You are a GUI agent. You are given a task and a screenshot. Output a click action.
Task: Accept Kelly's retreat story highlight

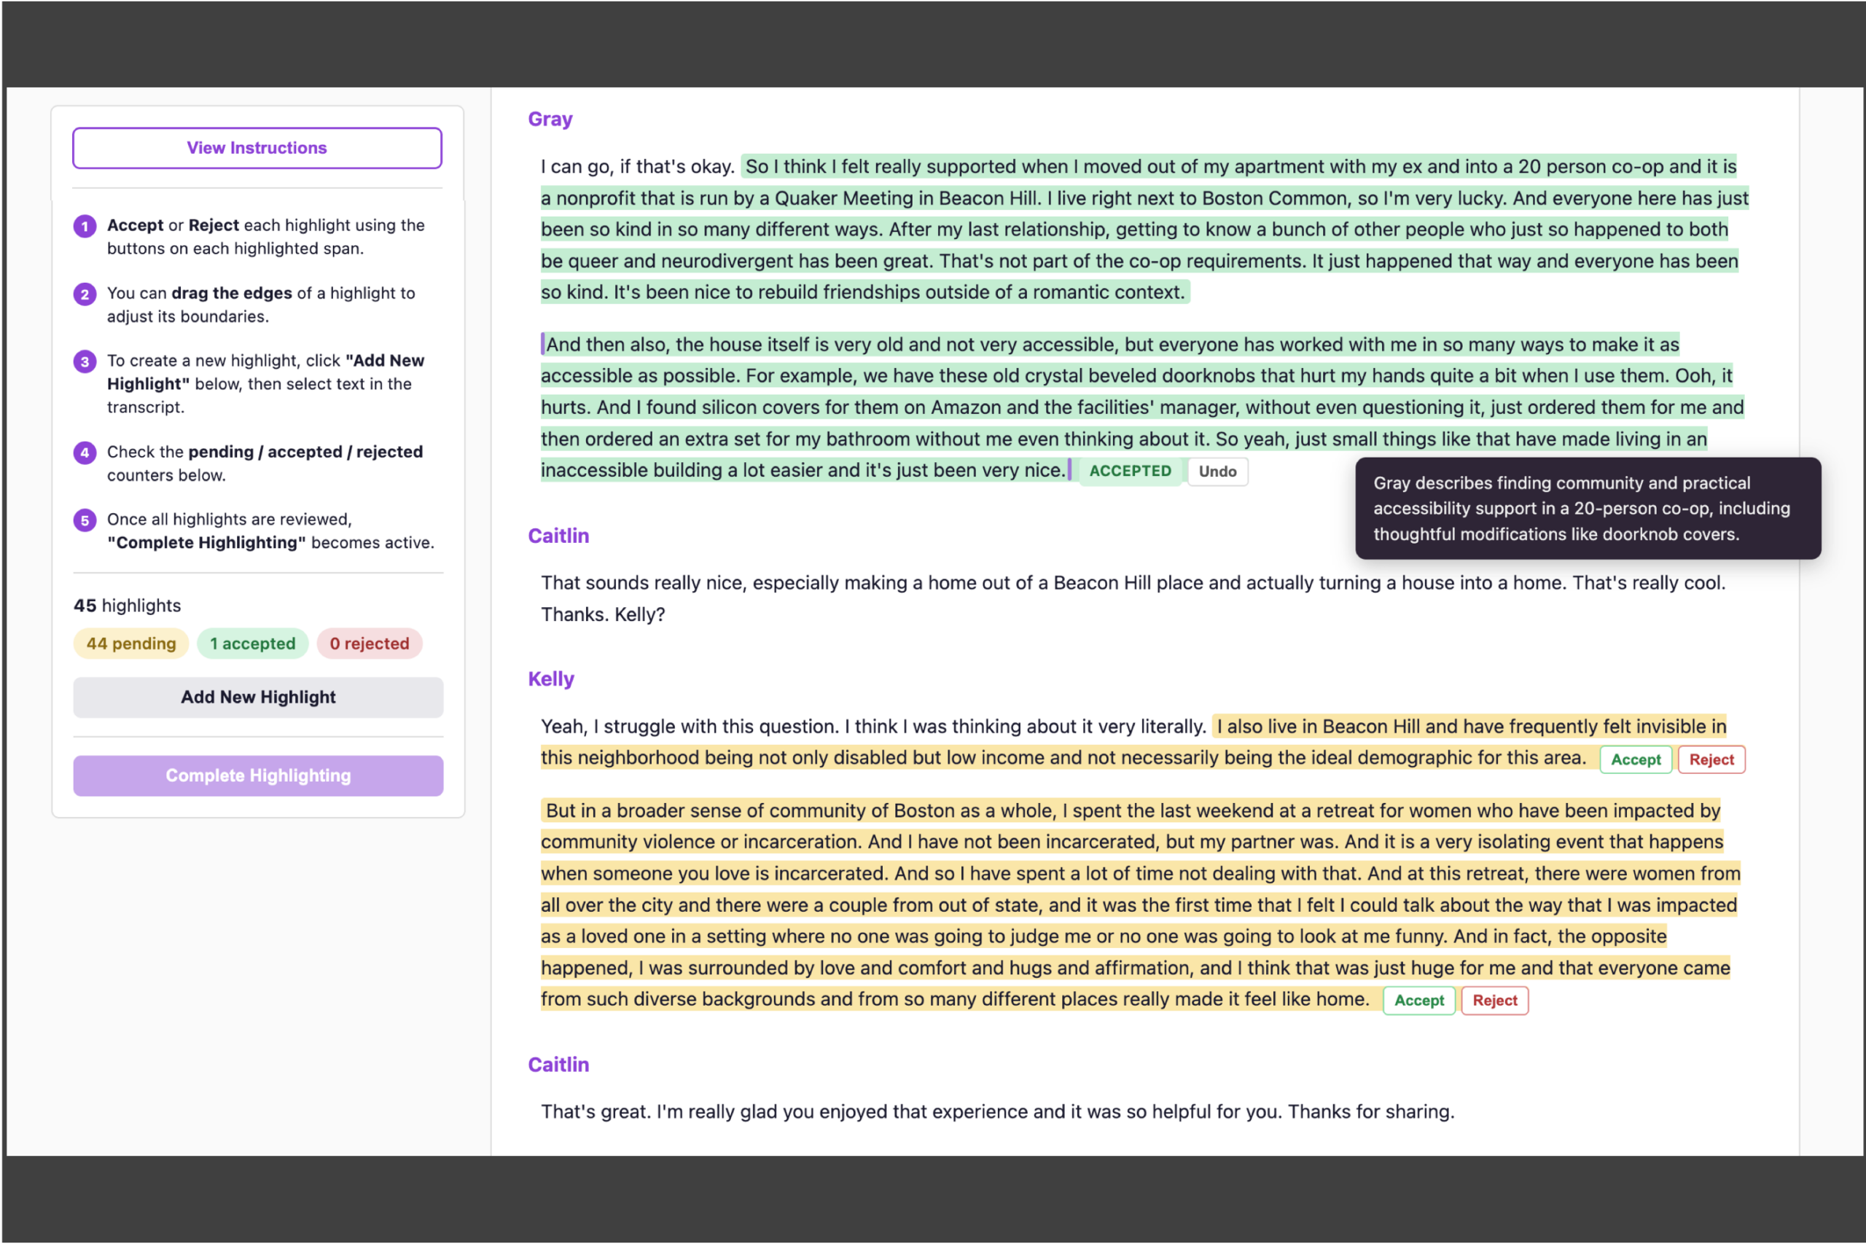pos(1418,1001)
